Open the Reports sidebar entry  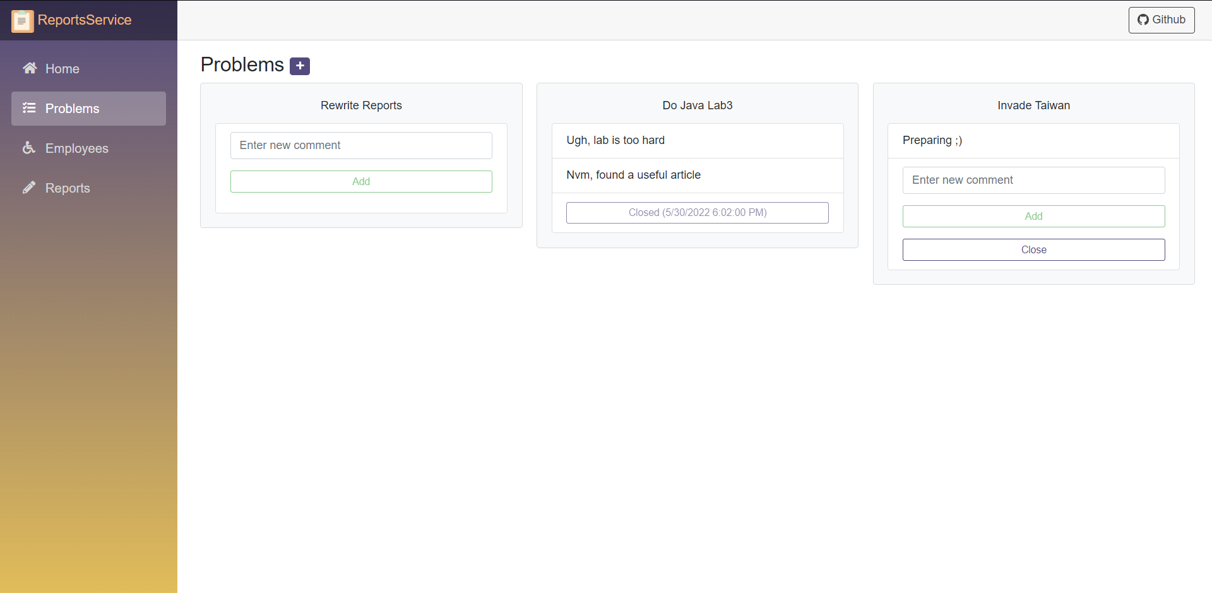pyautogui.click(x=88, y=188)
